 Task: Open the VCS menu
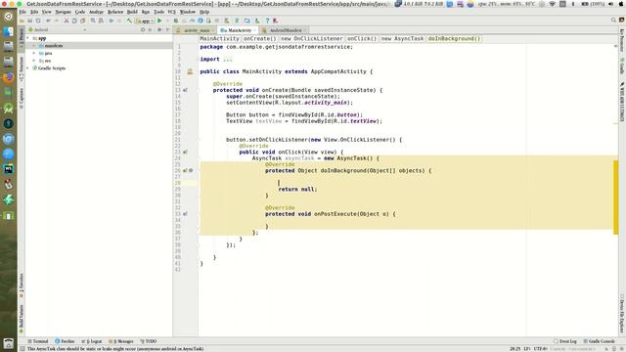172,12
